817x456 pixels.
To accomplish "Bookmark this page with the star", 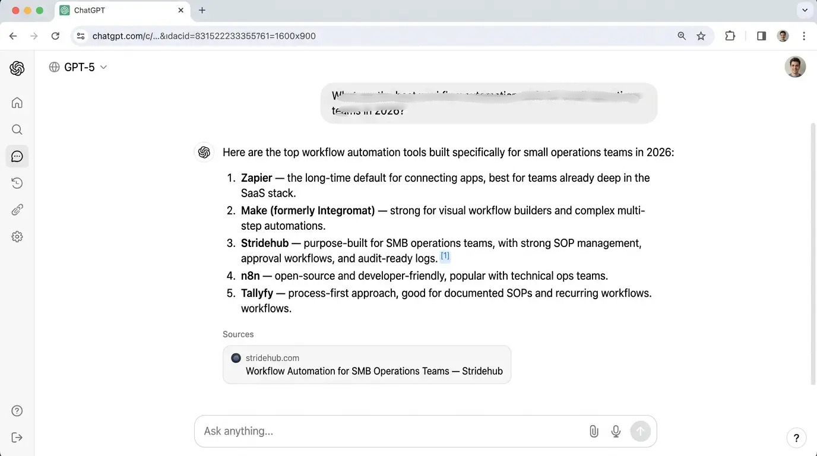I will pyautogui.click(x=701, y=36).
